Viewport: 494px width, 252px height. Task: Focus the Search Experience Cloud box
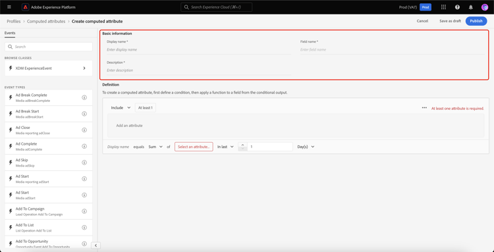click(x=216, y=7)
